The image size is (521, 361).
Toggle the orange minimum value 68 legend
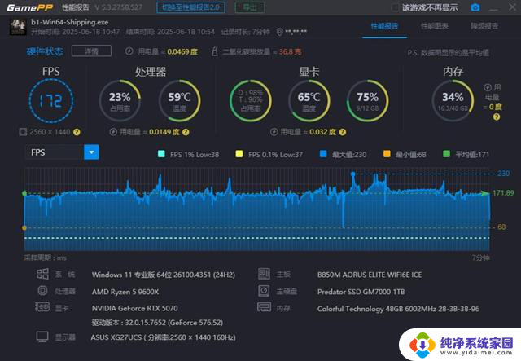click(x=405, y=154)
